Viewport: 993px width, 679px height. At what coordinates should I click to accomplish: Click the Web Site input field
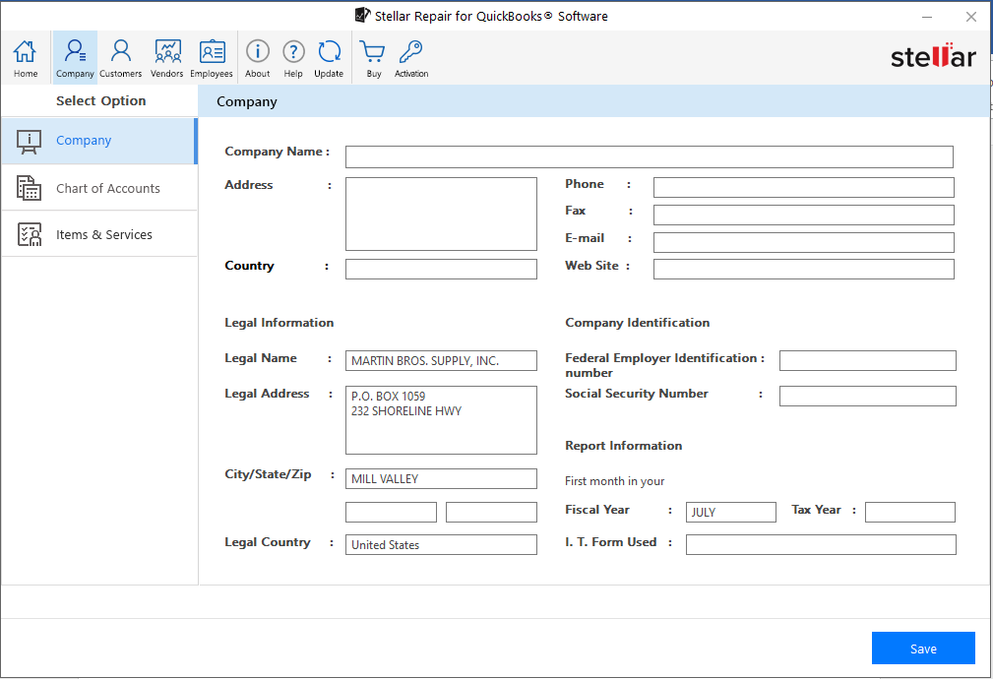804,270
